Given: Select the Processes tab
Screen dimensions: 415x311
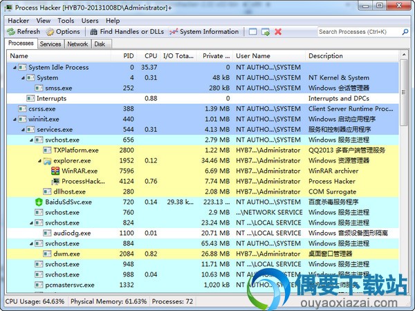Looking at the screenshot, I should point(21,44).
